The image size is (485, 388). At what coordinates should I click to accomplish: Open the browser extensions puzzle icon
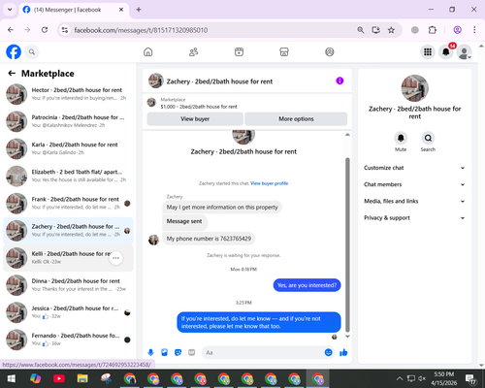433,30
